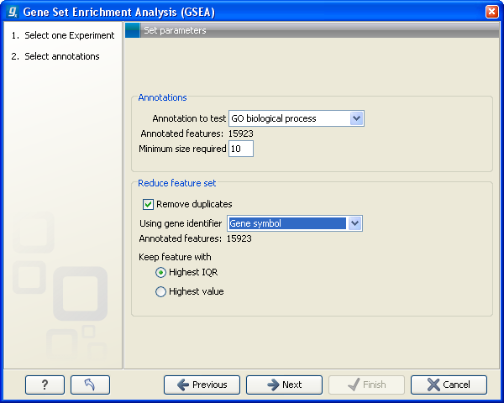Click the Reduce feature set label

click(x=176, y=183)
